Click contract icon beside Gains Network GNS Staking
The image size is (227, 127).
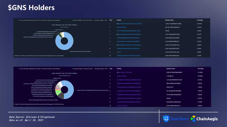pyautogui.click(x=117, y=72)
